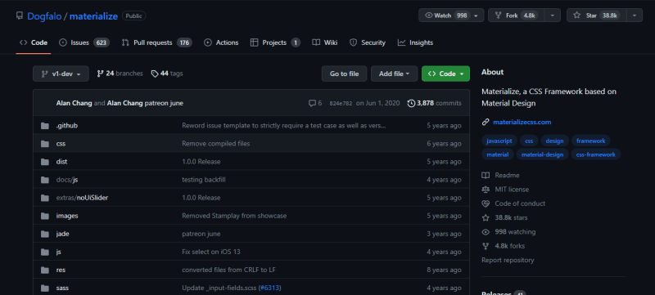The height and width of the screenshot is (295, 655).
Task: Click the scales icon next to MIT license
Action: click(486, 190)
